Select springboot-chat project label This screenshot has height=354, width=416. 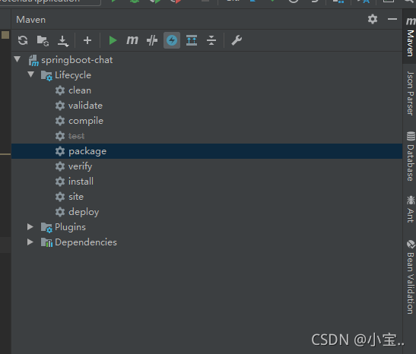pos(77,60)
